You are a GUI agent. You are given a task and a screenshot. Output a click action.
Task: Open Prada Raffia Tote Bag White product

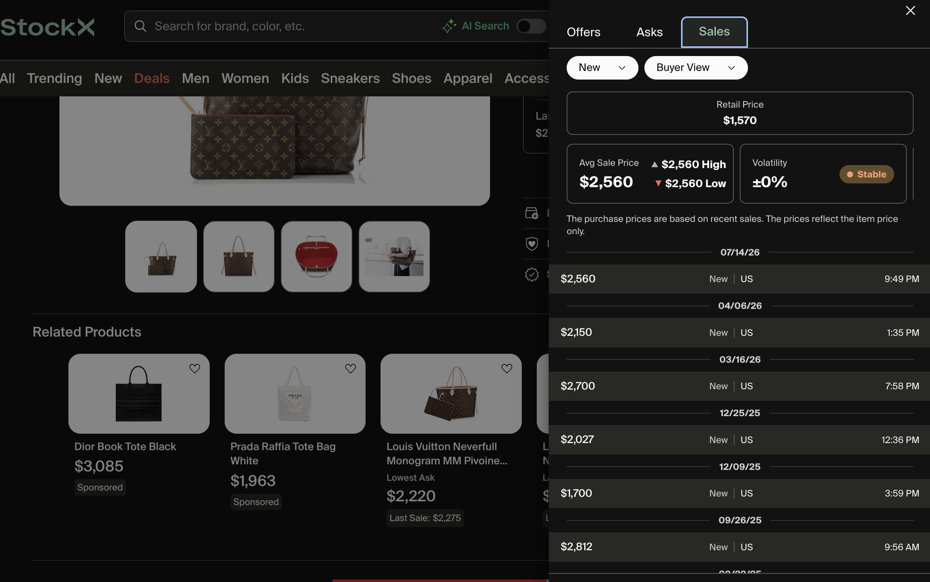coord(283,453)
